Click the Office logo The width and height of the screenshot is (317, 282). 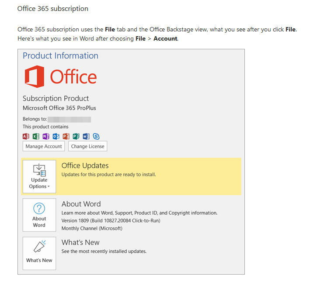point(61,76)
